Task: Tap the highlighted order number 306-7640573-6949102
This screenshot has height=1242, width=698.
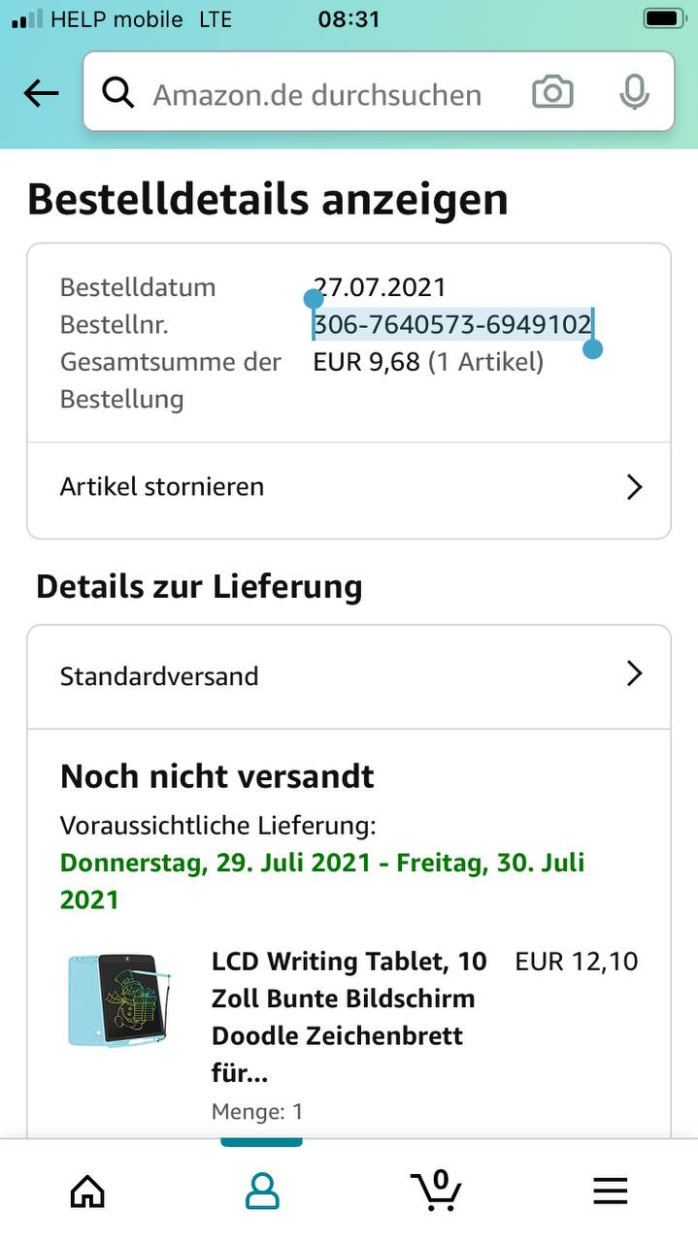Action: (452, 325)
